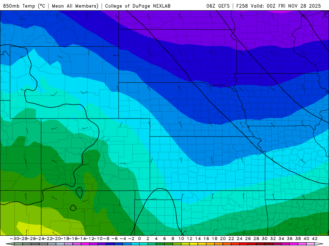329x246 pixels.
Task: Click the '6' value on the temperature scale
Action: pos(164,239)
